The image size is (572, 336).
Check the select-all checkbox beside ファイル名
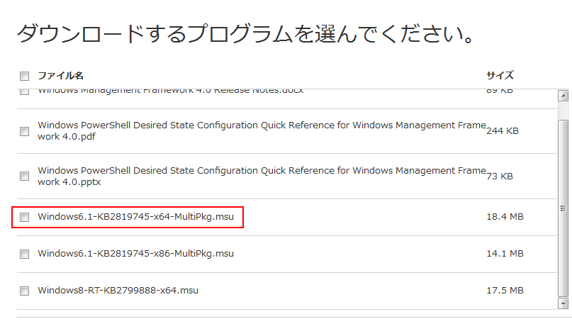click(25, 76)
